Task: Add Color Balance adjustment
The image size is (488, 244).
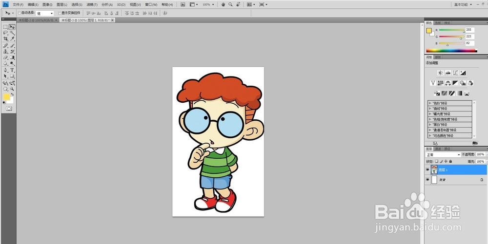Action: 448,83
